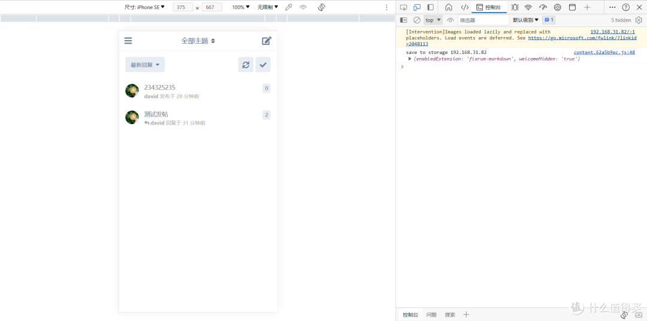Toggle the vision emulation eye in the device toolbar
The image size is (647, 321).
click(303, 7)
